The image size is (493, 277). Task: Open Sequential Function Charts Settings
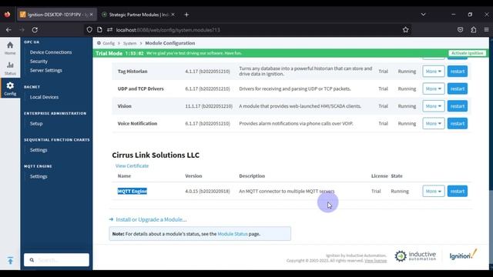click(39, 150)
